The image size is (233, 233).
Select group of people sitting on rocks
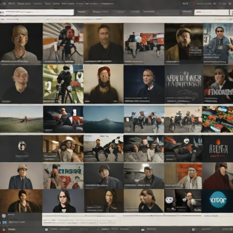144,149
